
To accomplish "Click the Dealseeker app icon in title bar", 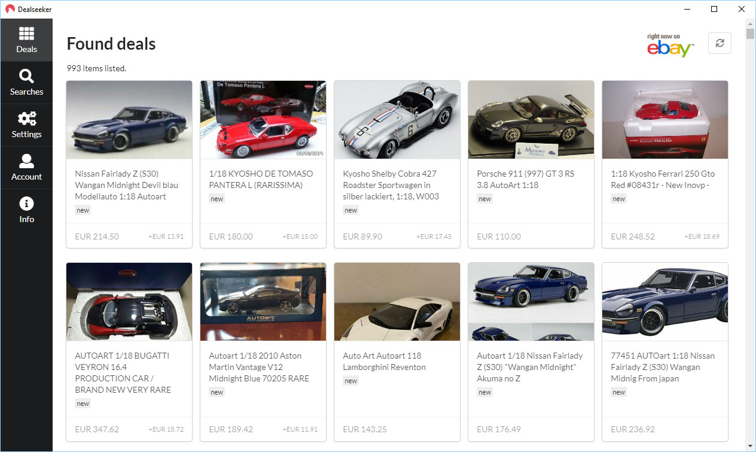I will pos(10,9).
